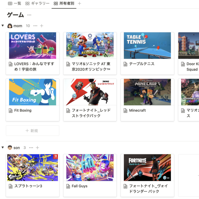
Task: Collapse the mom group triangle
Action: click(3, 26)
